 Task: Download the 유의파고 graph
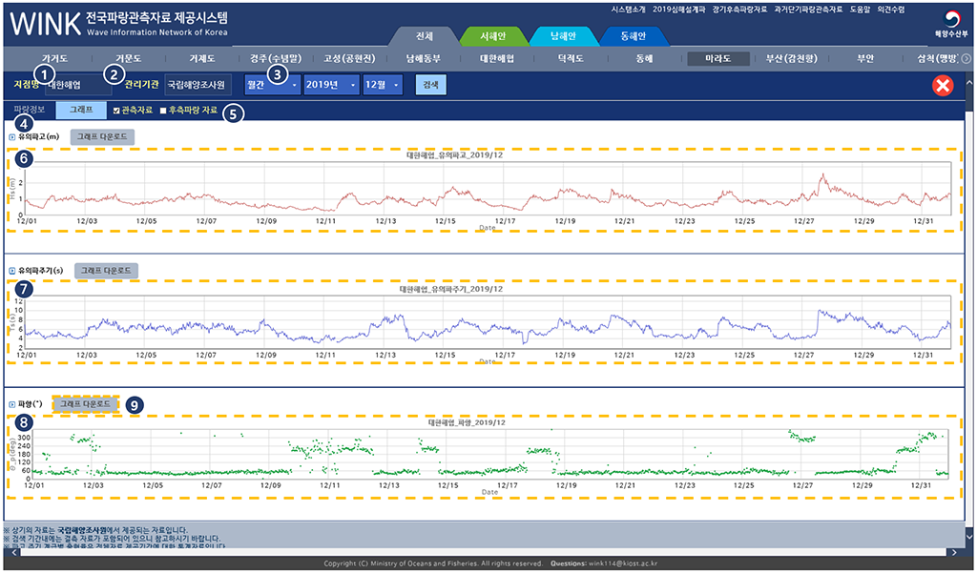102,137
